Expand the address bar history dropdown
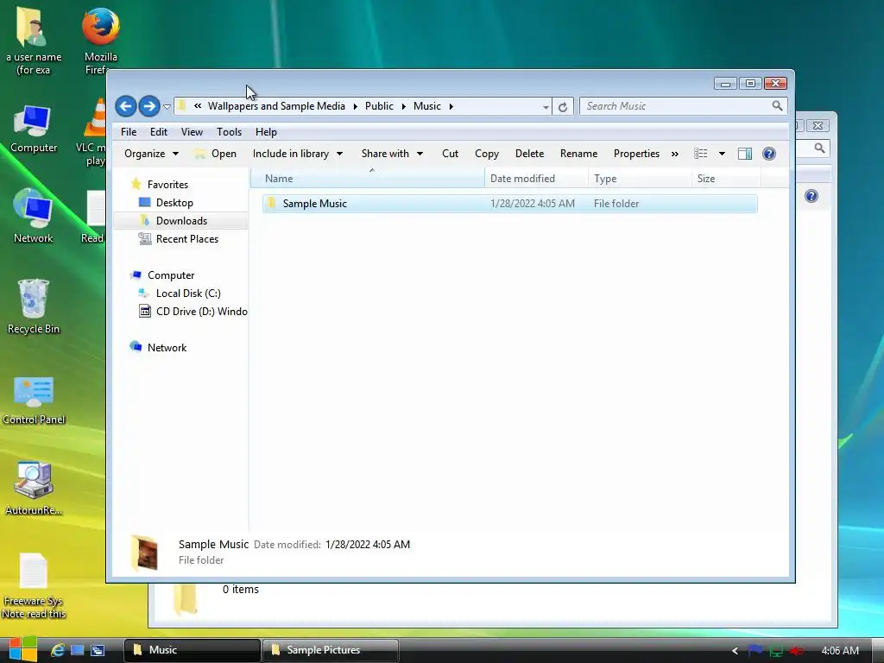Image resolution: width=884 pixels, height=663 pixels. (x=546, y=106)
